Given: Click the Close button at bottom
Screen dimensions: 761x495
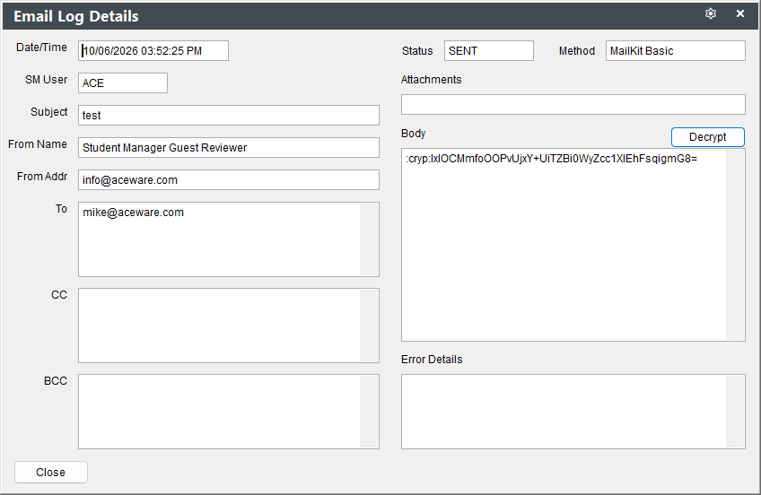Looking at the screenshot, I should tap(51, 473).
